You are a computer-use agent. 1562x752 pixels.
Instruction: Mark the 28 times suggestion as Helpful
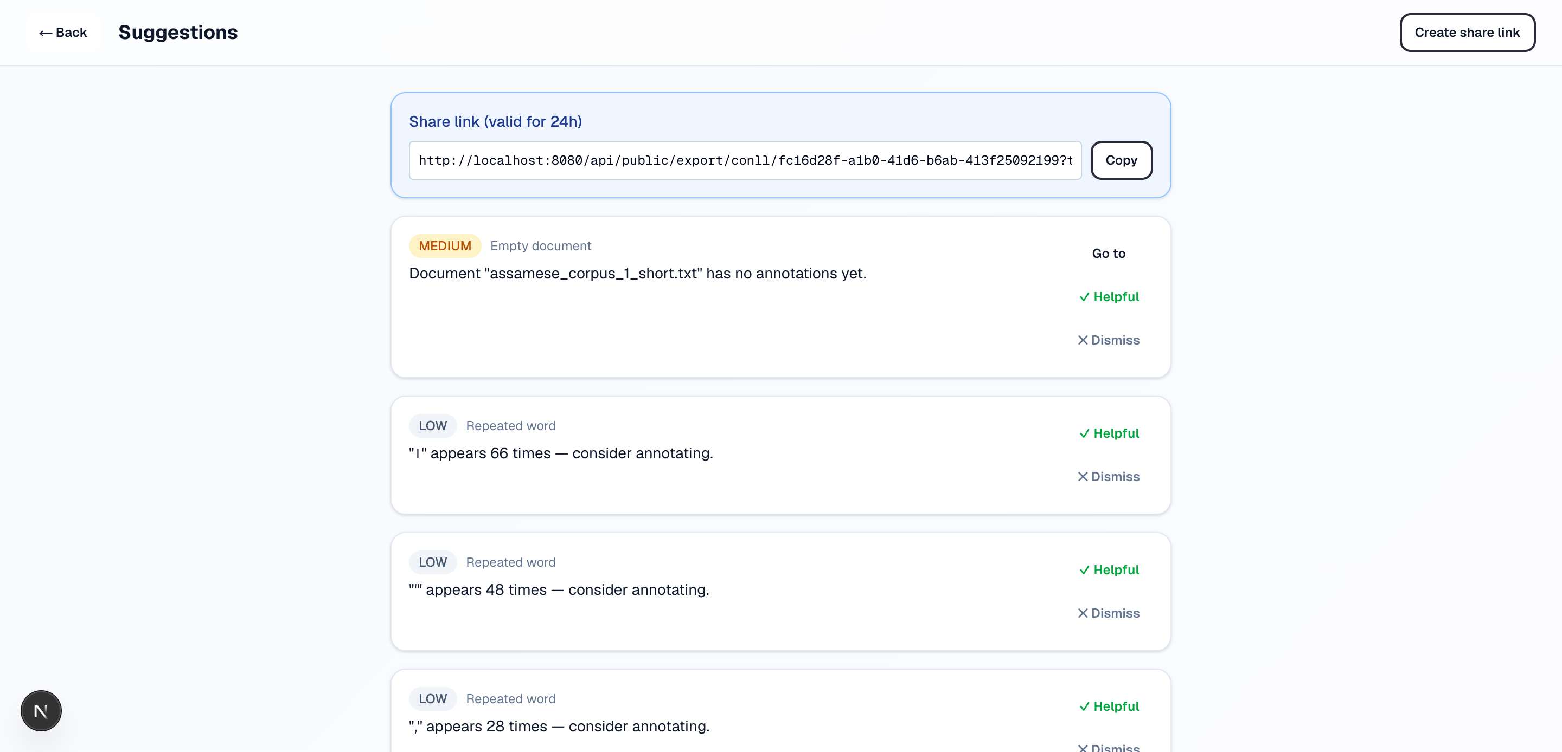[1109, 706]
